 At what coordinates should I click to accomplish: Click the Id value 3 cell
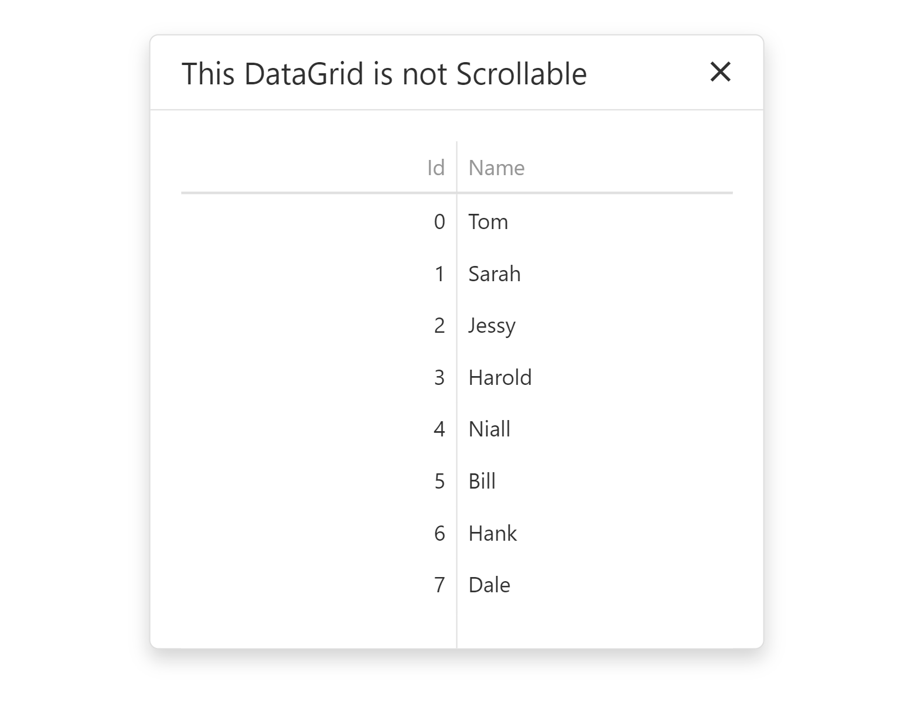point(439,377)
